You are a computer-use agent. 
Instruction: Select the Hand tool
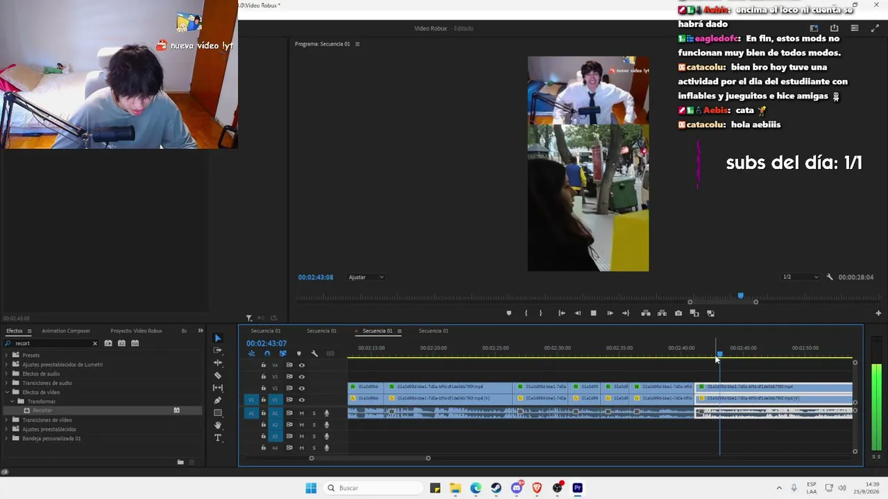218,425
